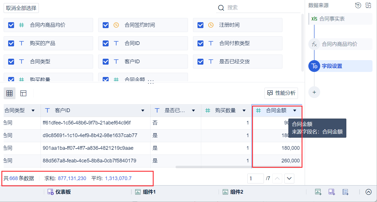This screenshot has width=377, height=202.
Task: Click the update/history icon beside 数据来源
Action: (358, 5)
